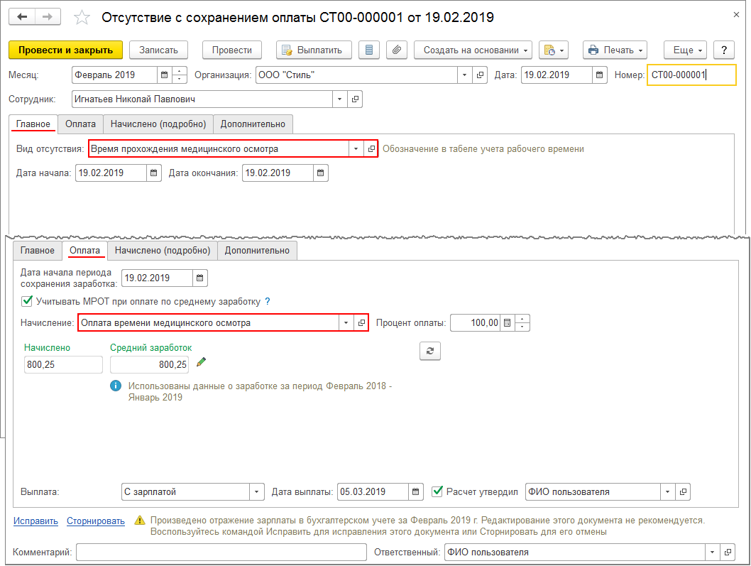Open the Печать dropdown menu
751x566 pixels.
coord(615,50)
